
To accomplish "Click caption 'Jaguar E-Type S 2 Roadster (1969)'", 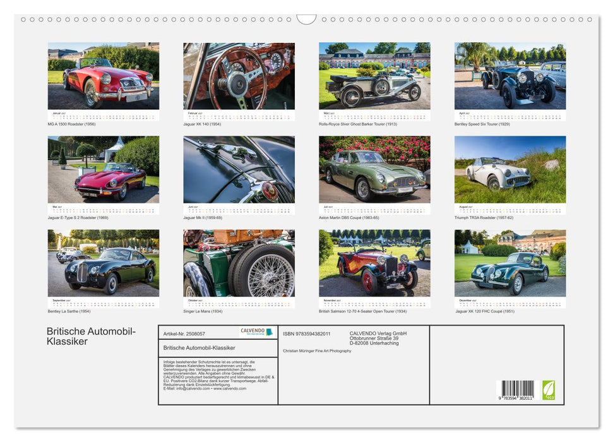I will (78, 217).
